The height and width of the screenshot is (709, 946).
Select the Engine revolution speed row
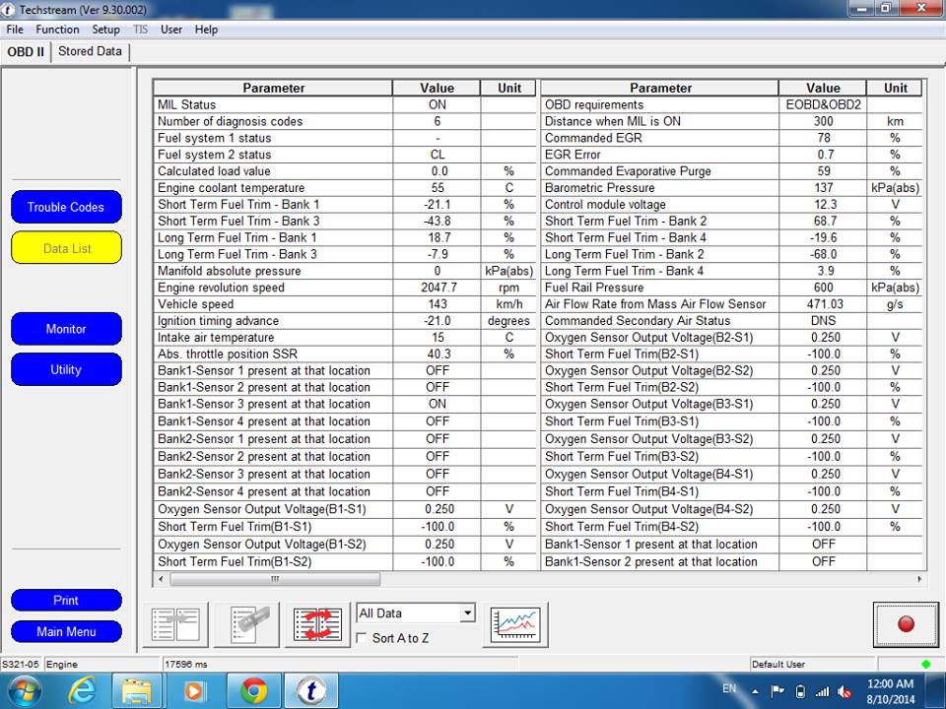345,288
